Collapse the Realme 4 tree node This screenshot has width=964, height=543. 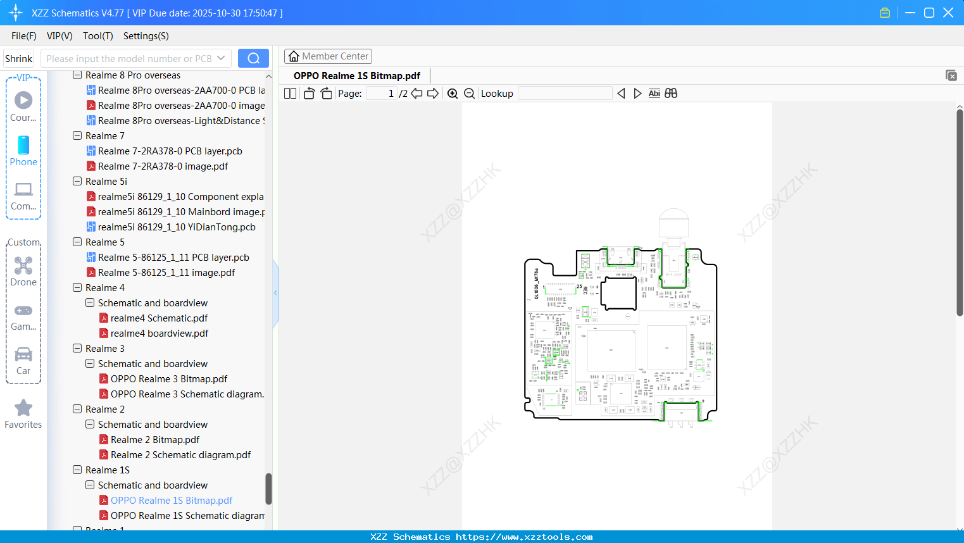(x=77, y=288)
